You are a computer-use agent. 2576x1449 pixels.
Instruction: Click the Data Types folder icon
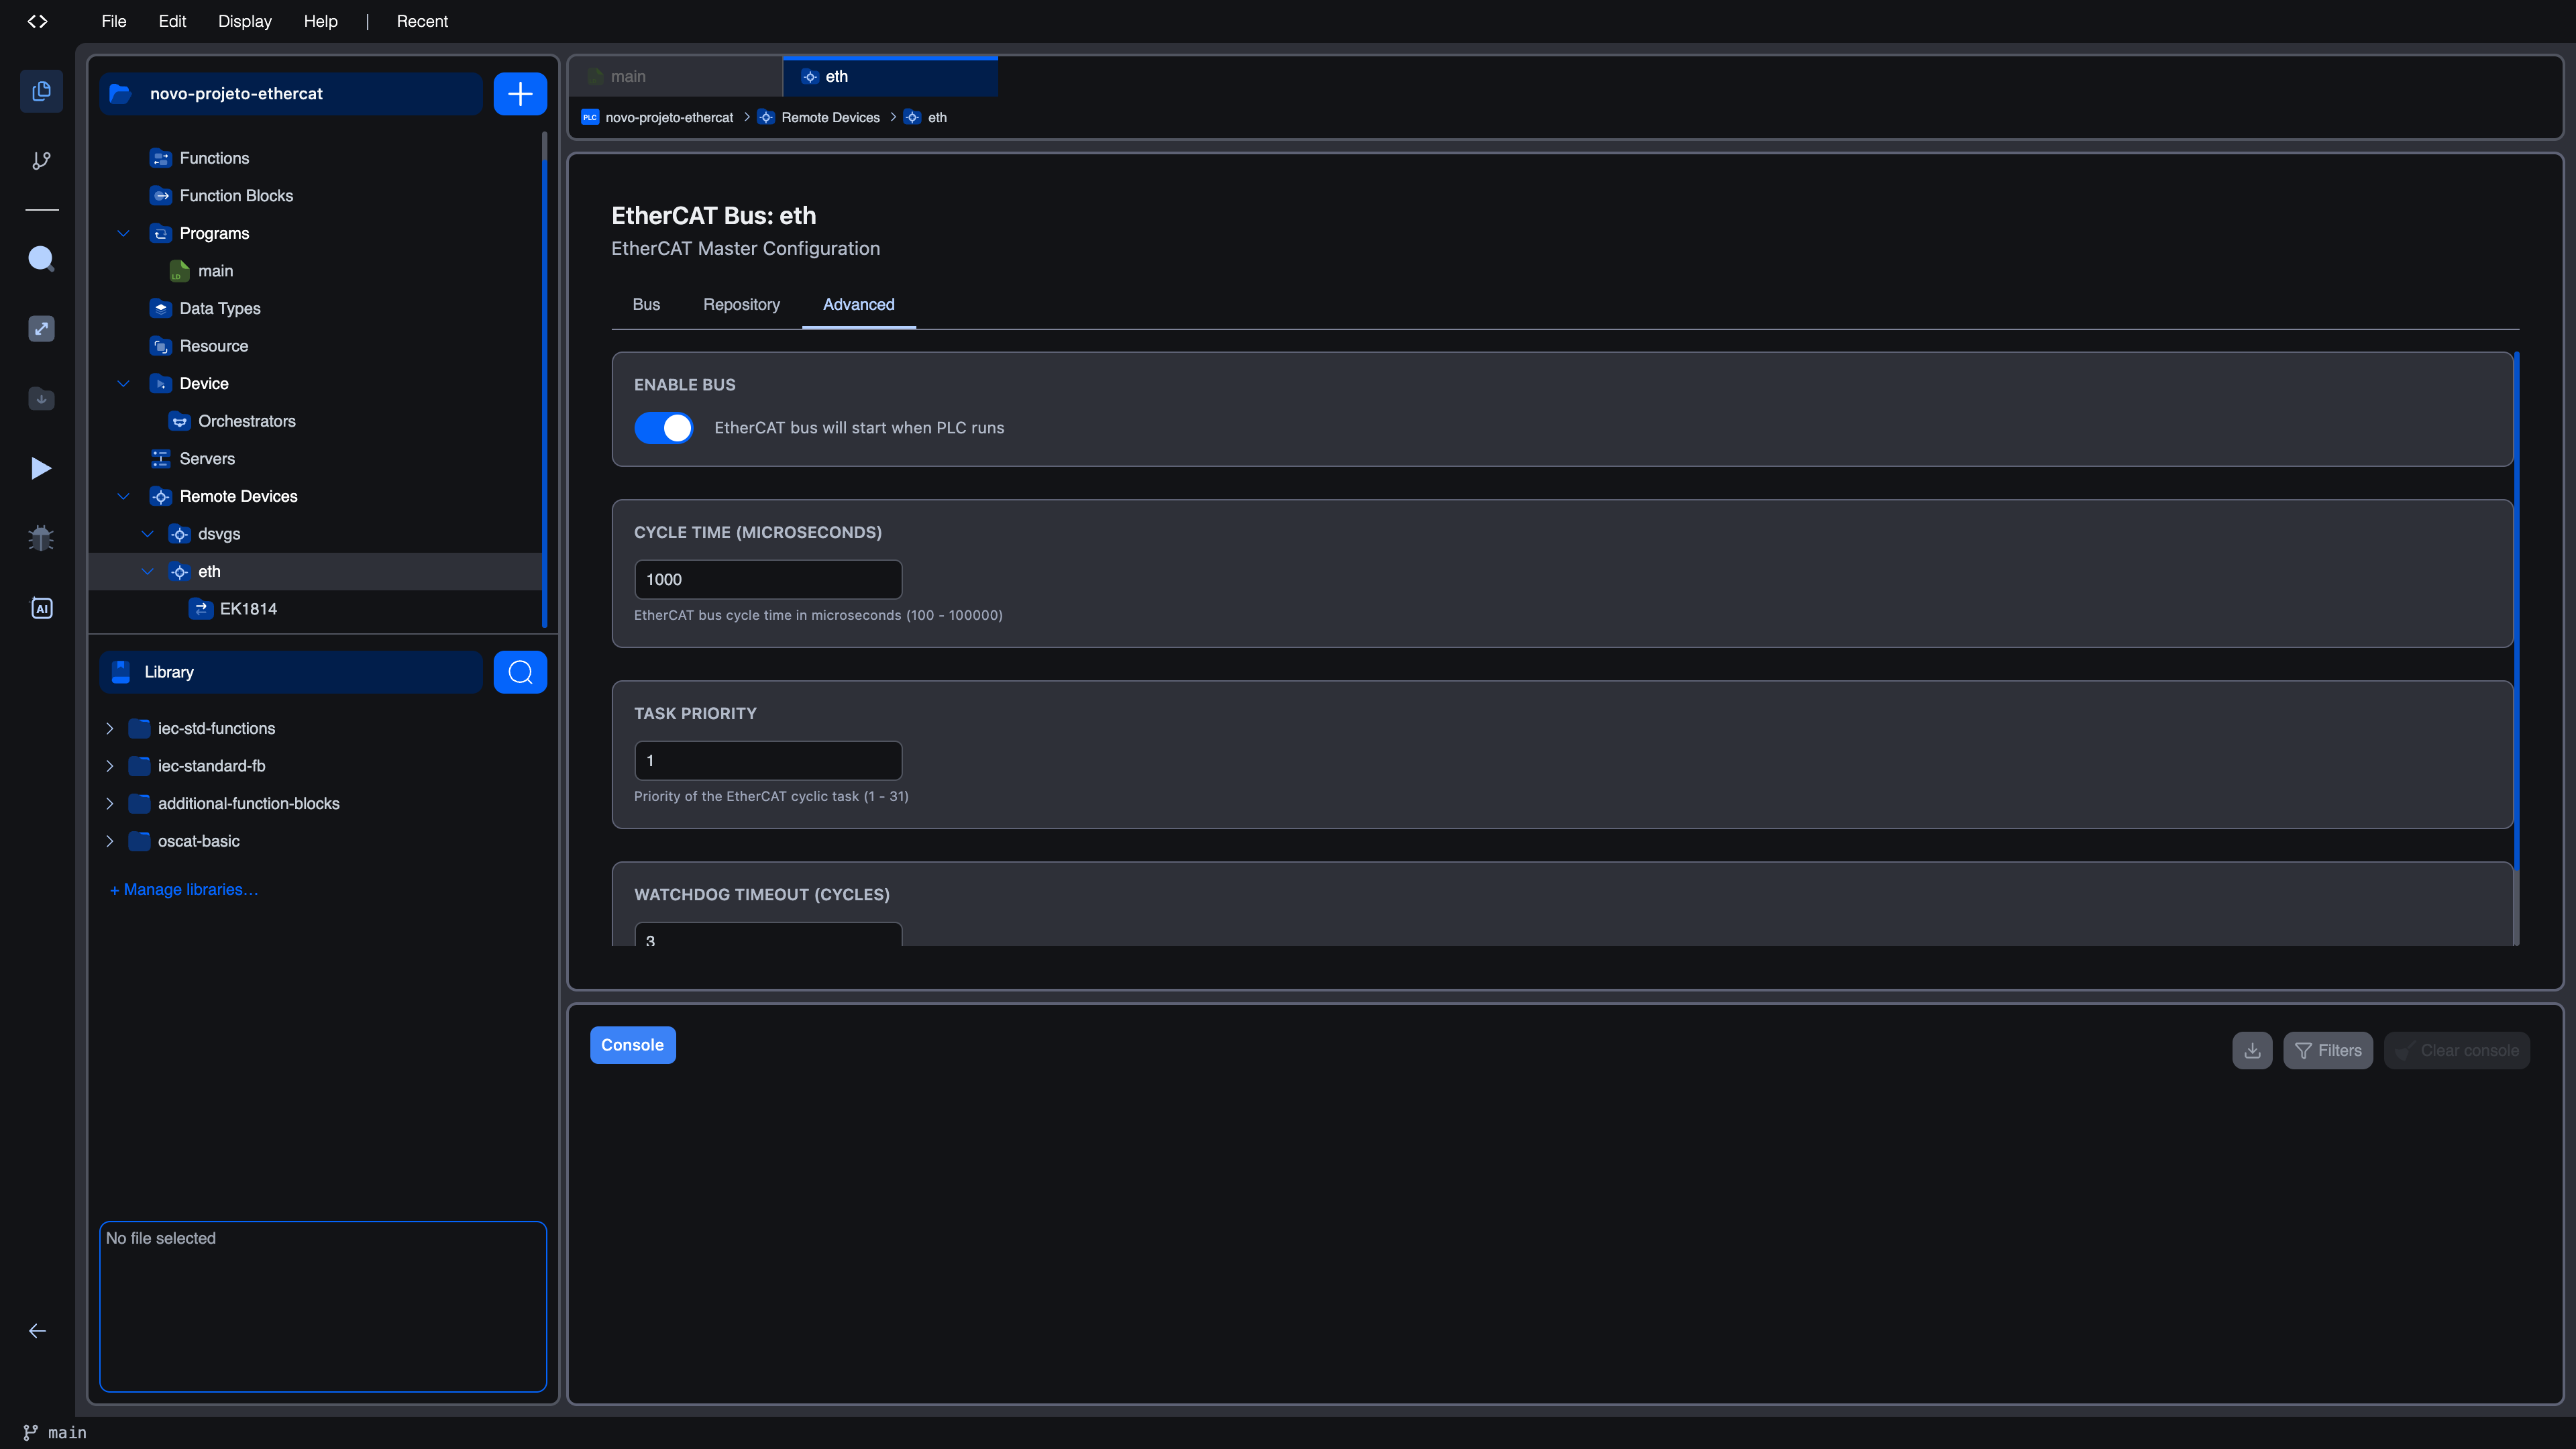coord(160,308)
